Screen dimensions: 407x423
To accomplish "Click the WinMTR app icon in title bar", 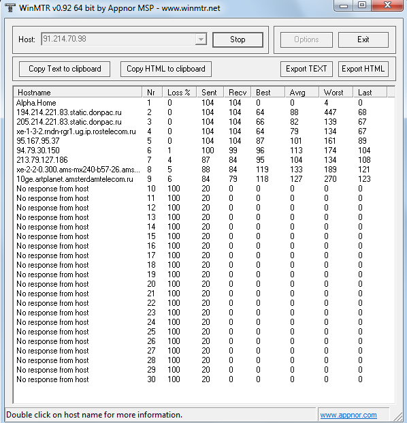I will 10,7.
